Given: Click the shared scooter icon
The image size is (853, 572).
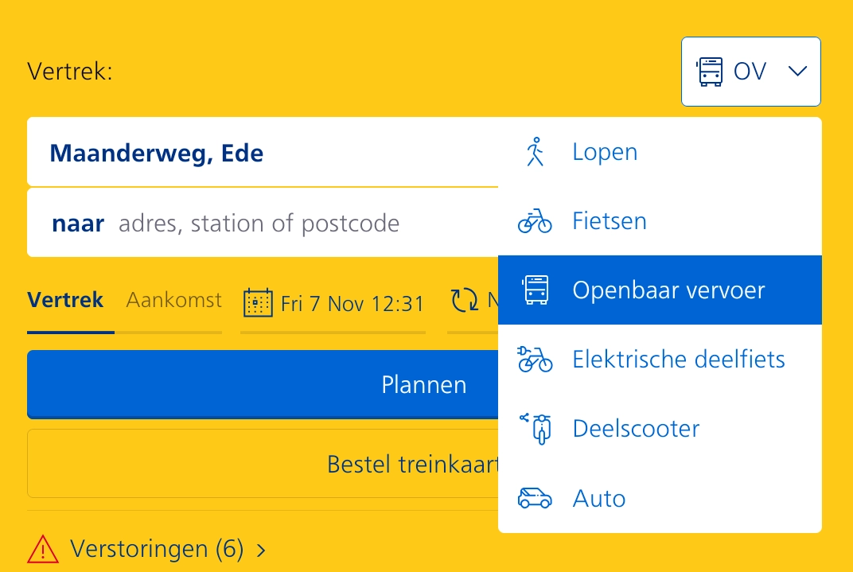Looking at the screenshot, I should 536,429.
